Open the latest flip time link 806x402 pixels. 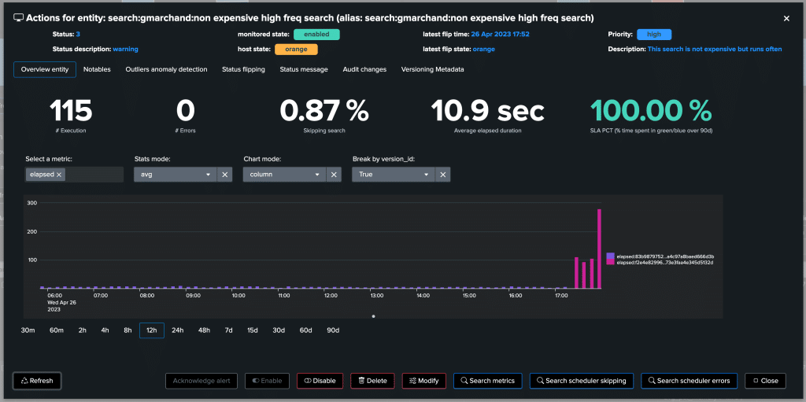500,35
